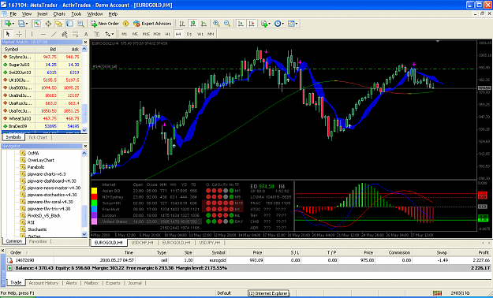Close the Market Watch panel
This screenshot has width=493, height=298.
coord(85,42)
